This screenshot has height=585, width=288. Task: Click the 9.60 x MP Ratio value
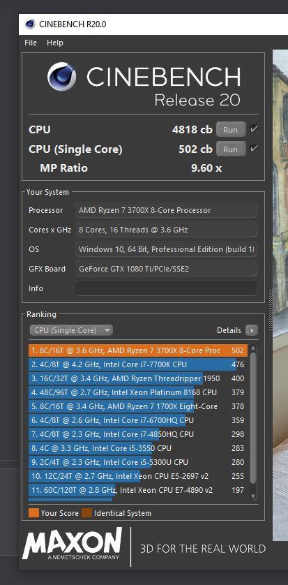206,168
